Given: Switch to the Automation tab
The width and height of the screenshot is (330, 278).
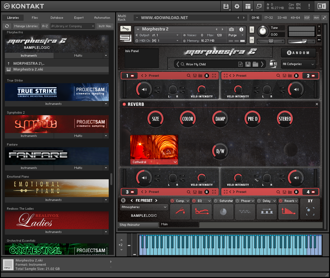Looking at the screenshot, I should (102, 18).
